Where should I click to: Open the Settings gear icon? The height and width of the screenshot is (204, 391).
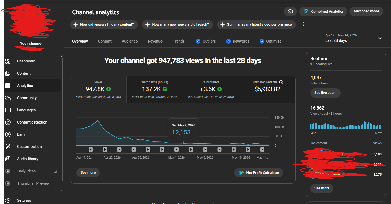8,200
